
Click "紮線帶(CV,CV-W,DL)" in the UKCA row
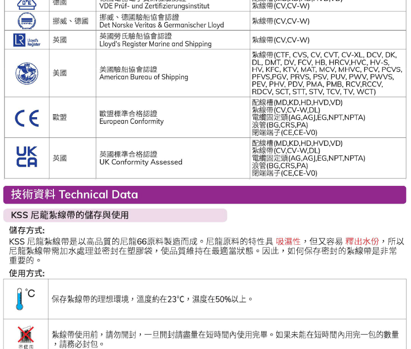click(286, 151)
